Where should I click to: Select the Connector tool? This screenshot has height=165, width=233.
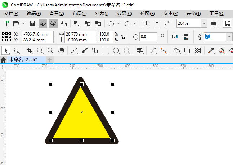tap(163, 50)
